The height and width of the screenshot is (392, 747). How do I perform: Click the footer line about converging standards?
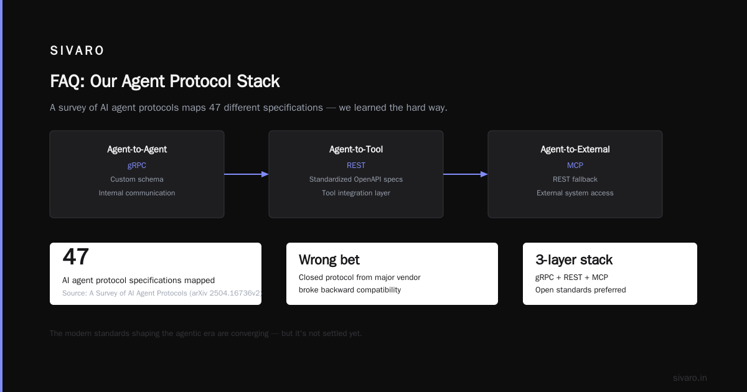click(206, 334)
